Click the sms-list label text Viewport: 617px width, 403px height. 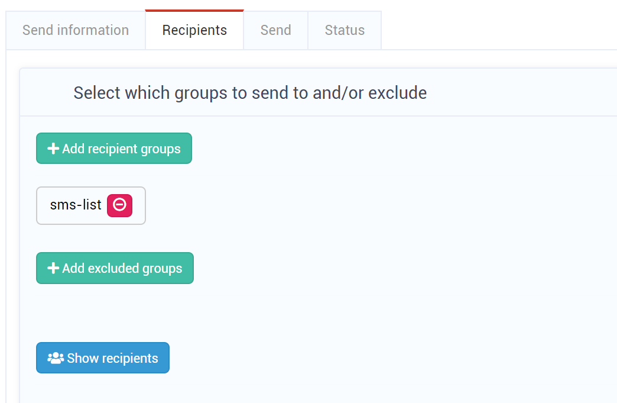[76, 205]
